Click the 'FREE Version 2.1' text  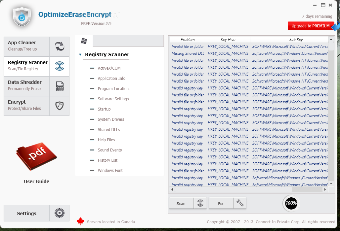pyautogui.click(x=96, y=23)
